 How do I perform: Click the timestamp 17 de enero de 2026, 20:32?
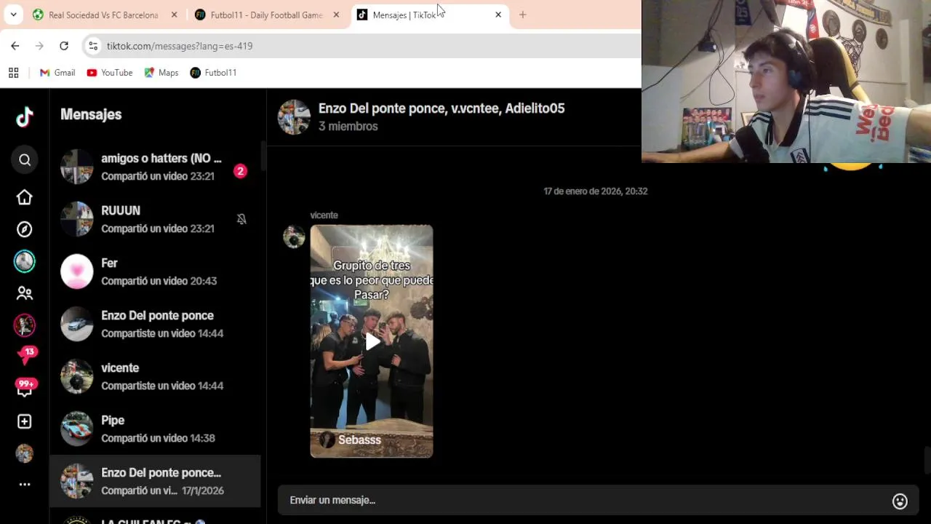[596, 191]
